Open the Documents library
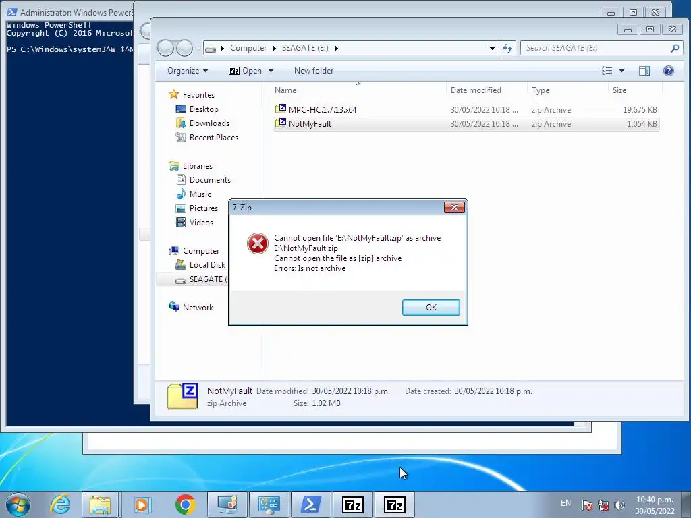This screenshot has width=691, height=518. (210, 179)
